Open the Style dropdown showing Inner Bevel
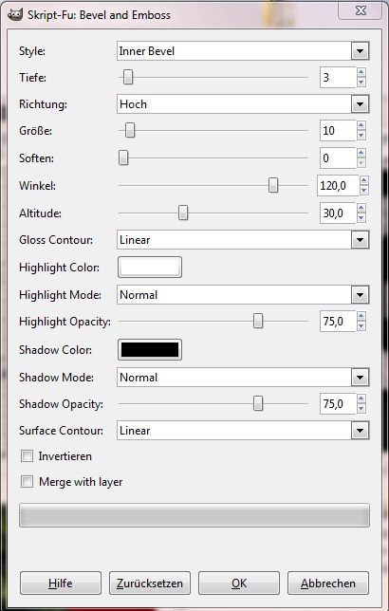 (243, 51)
